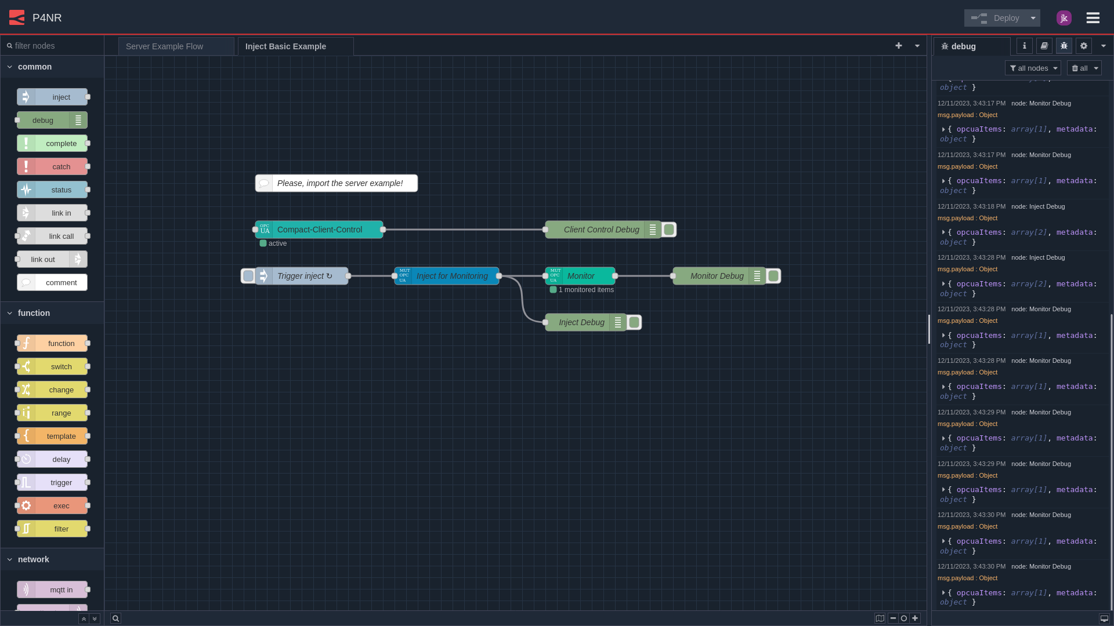This screenshot has width=1114, height=626.
Task: Disable output of the Client Control Debug node
Action: (x=669, y=230)
